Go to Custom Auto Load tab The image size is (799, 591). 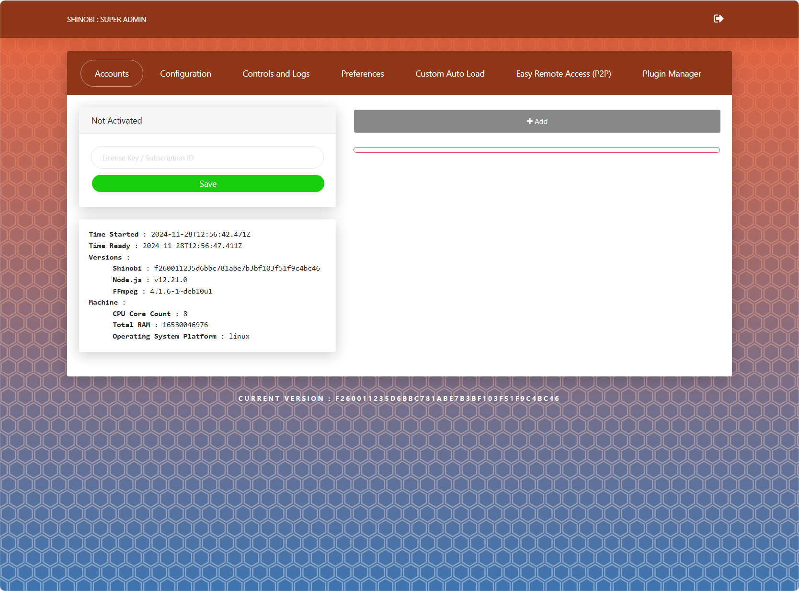pyautogui.click(x=450, y=74)
